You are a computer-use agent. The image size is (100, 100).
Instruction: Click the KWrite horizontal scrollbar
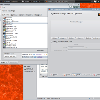coord(44,74)
